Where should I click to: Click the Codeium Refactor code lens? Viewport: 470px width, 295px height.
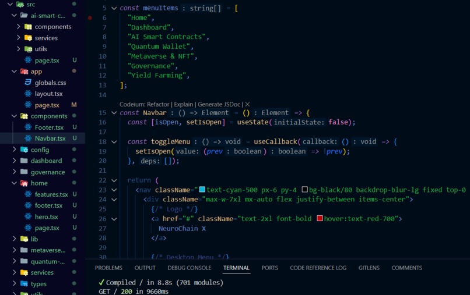158,104
